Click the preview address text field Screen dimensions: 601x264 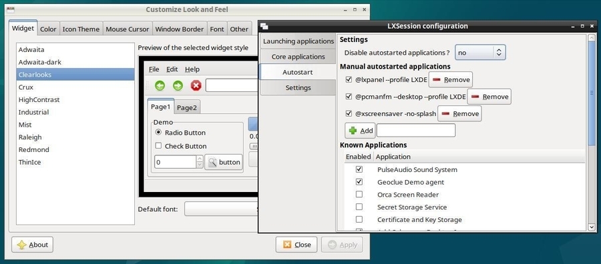[232, 85]
